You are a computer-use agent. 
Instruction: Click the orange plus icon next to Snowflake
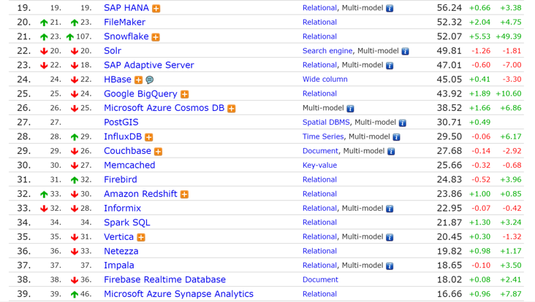pos(156,37)
